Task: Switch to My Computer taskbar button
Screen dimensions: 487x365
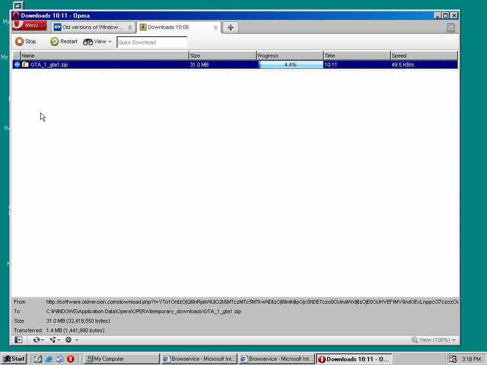Action: tap(121, 359)
